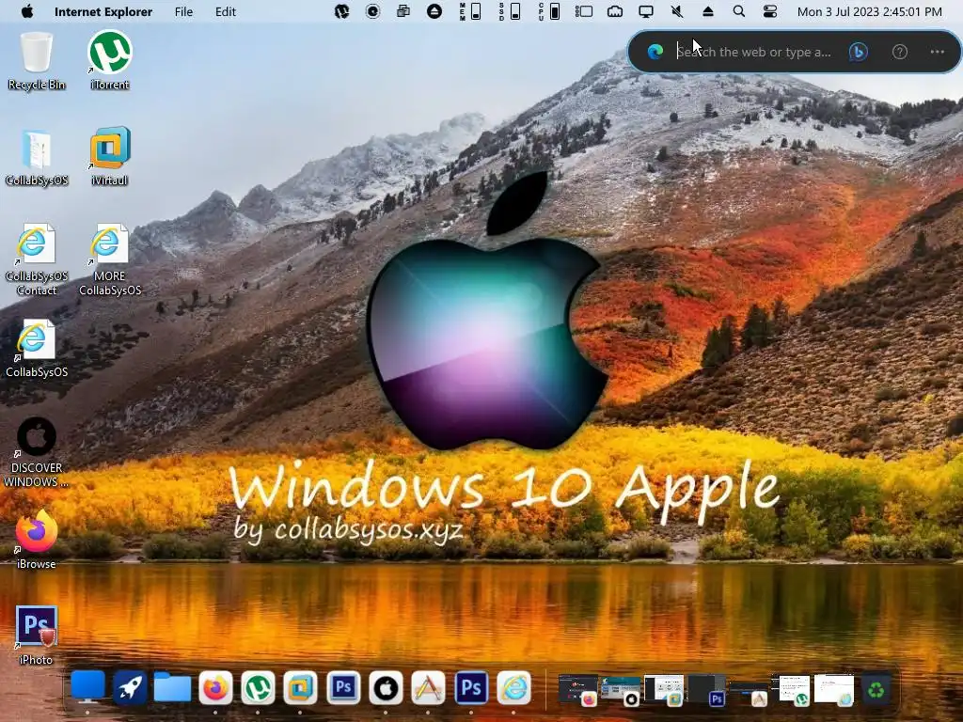Open the uTorrent window thumbnail in dock

point(791,689)
